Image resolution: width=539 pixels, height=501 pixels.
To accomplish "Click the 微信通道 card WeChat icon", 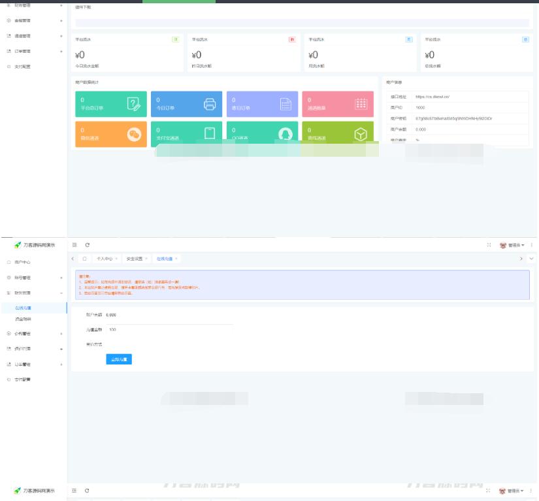I will point(134,134).
